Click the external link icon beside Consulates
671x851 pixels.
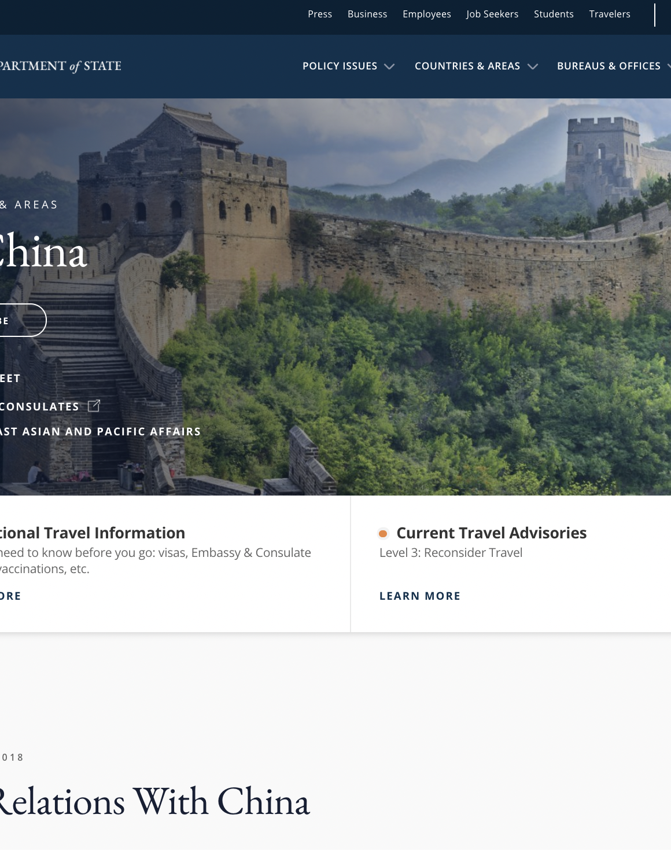(x=94, y=406)
